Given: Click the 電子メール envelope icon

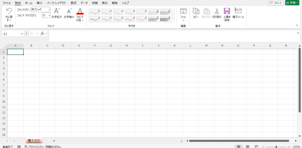Looking at the screenshot, I should (238, 11).
